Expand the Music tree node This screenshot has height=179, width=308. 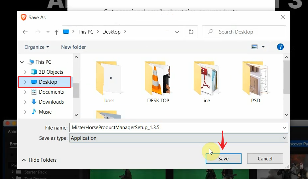click(x=25, y=112)
